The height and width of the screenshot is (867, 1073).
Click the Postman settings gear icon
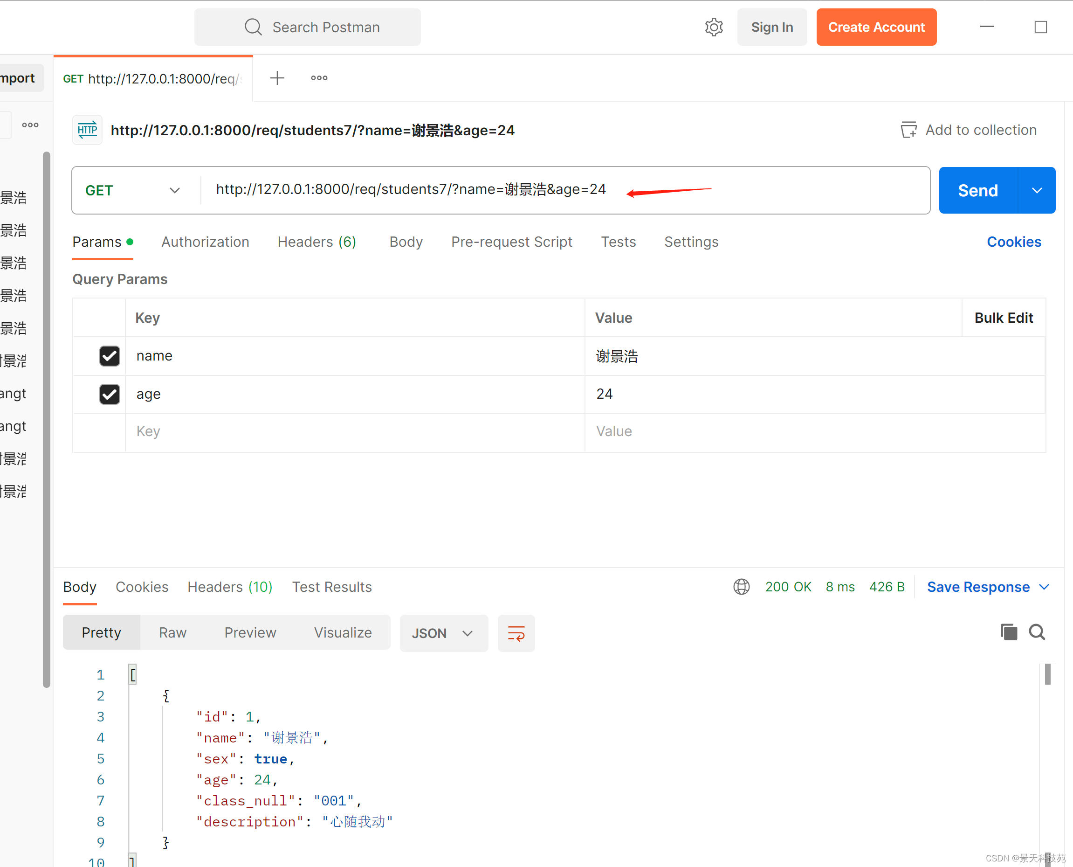[714, 26]
